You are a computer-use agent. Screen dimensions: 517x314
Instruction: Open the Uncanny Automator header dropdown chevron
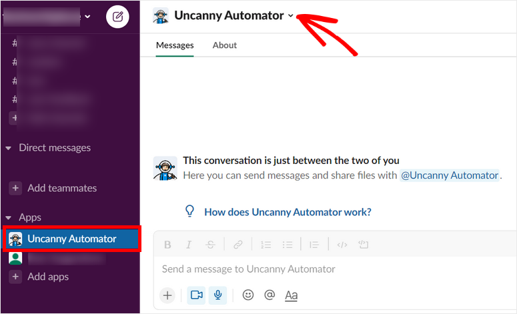[290, 15]
